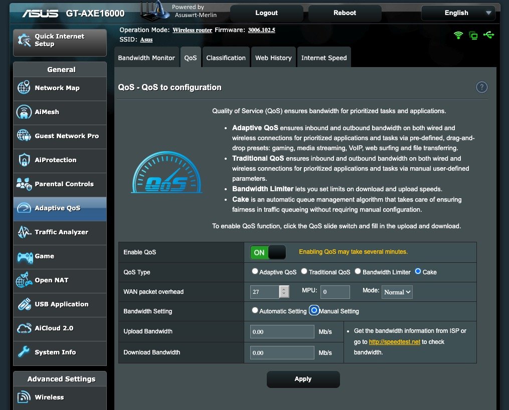Open AiMesh from the sidebar icon
Screen dimensions: 509x410
(24, 112)
